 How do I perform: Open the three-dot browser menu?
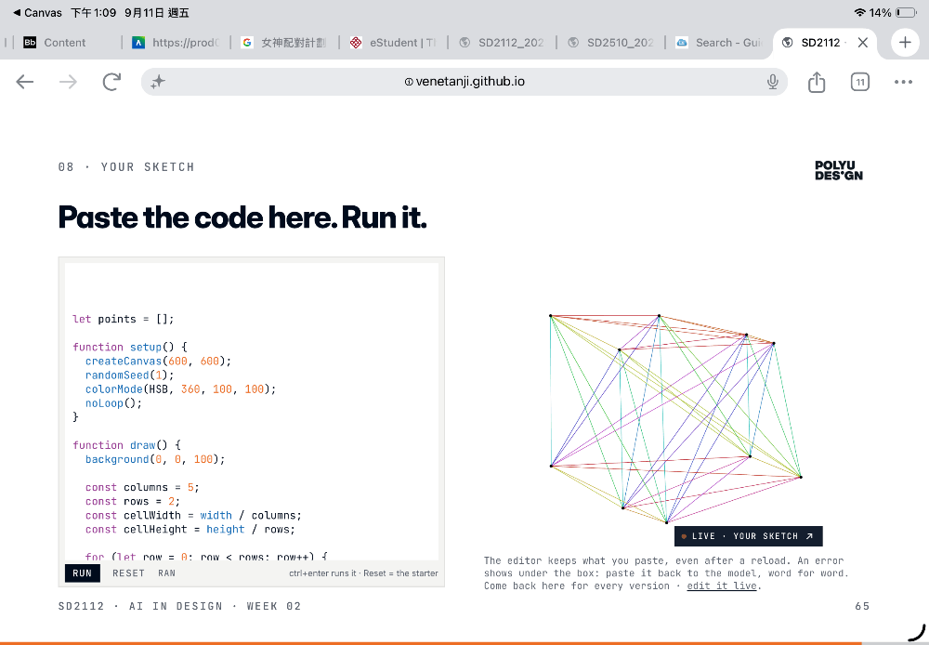click(x=903, y=82)
